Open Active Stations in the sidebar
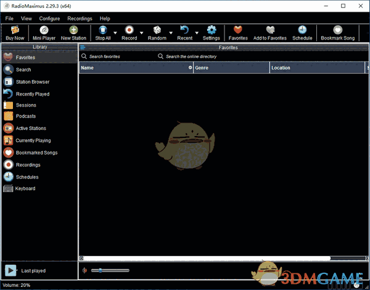370x290 pixels. [x=39, y=128]
